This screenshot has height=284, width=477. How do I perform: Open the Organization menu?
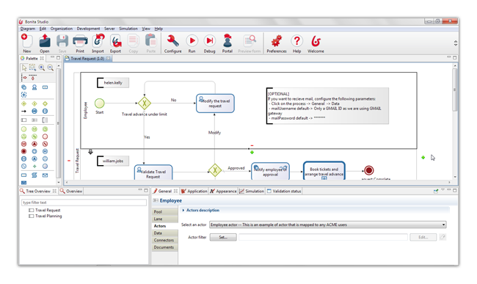coord(62,29)
